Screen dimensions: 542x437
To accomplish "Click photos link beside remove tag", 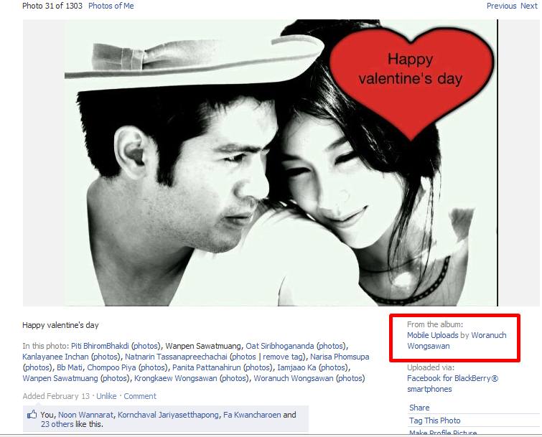I will 244,357.
